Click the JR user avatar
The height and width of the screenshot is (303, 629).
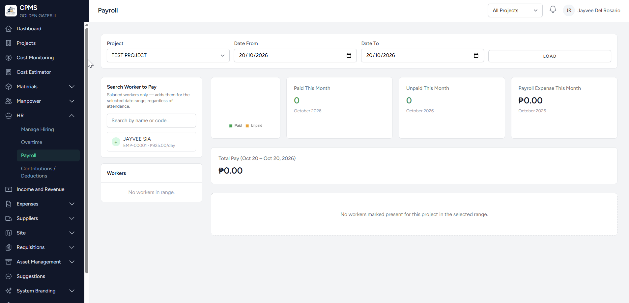tap(569, 11)
